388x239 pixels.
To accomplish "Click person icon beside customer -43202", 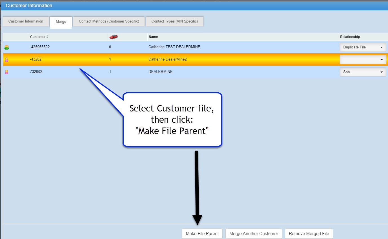I will tap(6, 60).
